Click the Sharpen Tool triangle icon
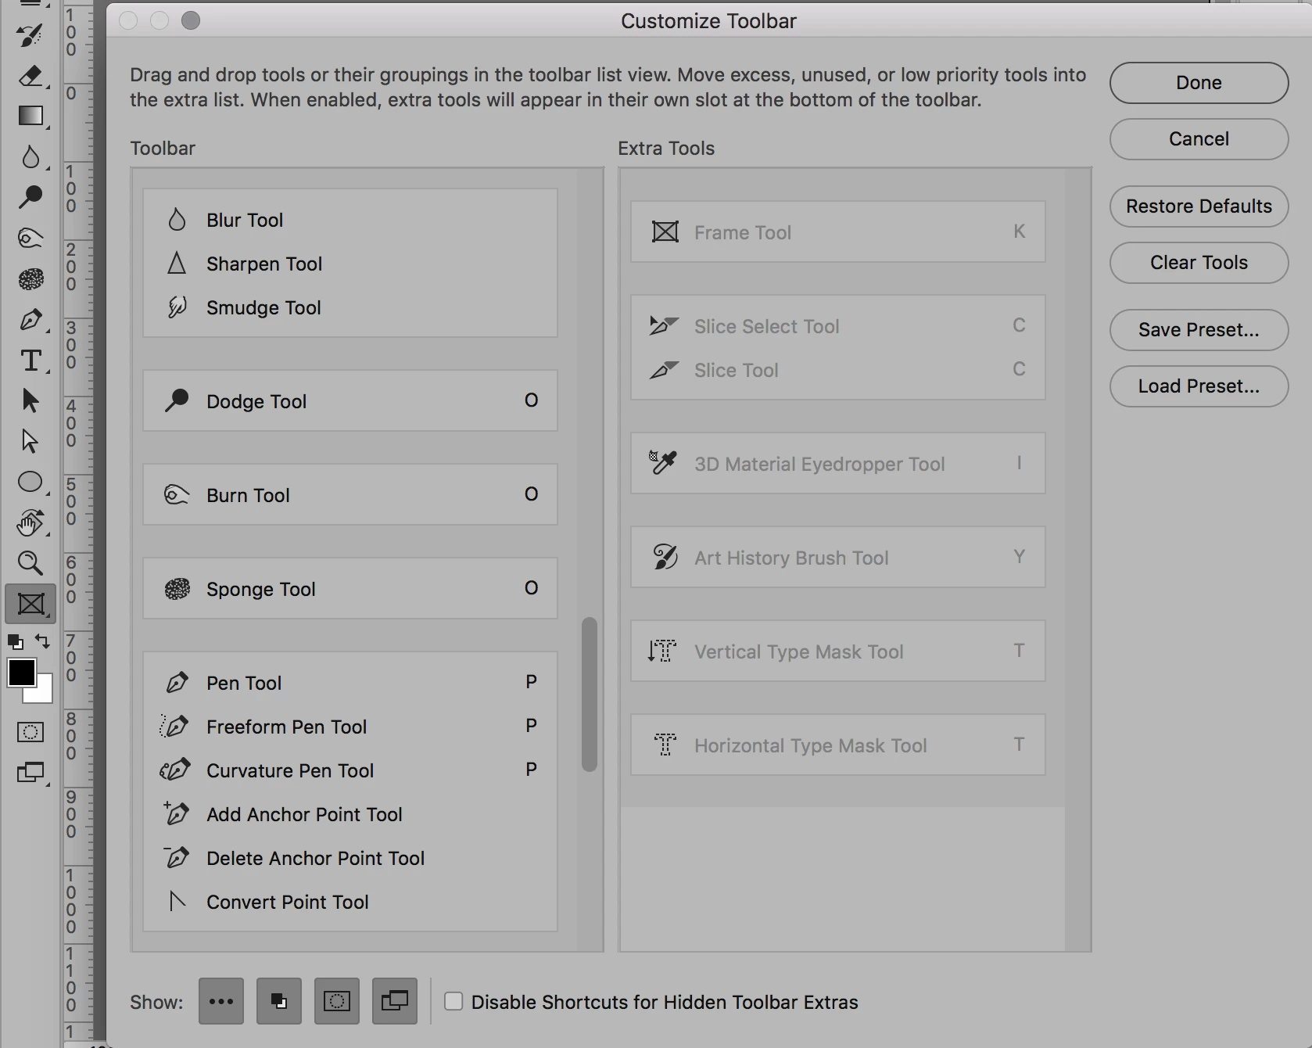Screen dimensions: 1312x1048 tap(177, 264)
